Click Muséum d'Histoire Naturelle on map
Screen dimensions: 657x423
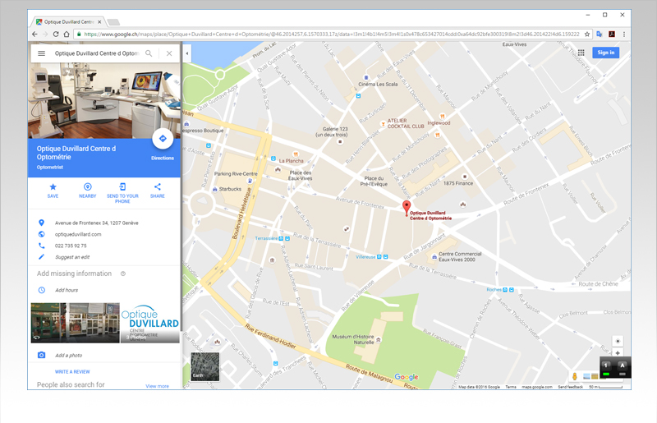pos(353,339)
